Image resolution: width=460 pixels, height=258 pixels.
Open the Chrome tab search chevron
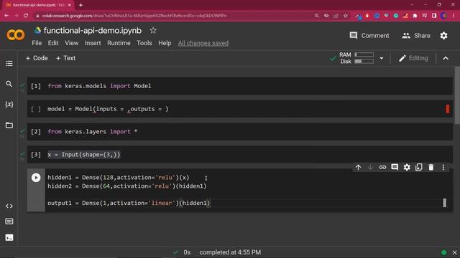tap(412, 5)
